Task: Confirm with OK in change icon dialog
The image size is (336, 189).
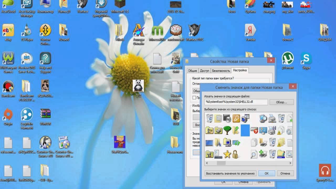Action: (x=266, y=173)
